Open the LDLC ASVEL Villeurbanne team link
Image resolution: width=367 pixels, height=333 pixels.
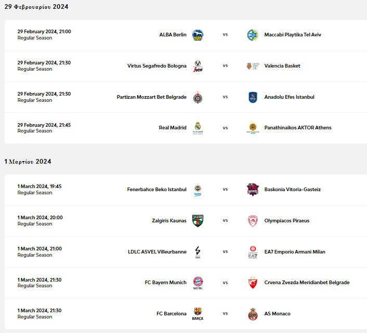(x=157, y=252)
